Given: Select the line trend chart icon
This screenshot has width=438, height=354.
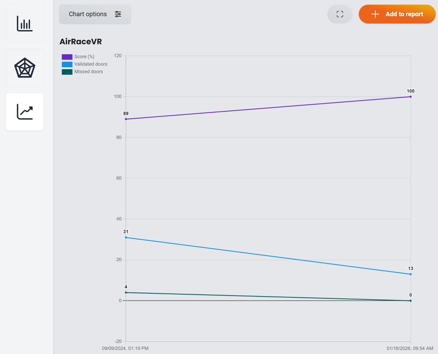Looking at the screenshot, I should tap(24, 112).
